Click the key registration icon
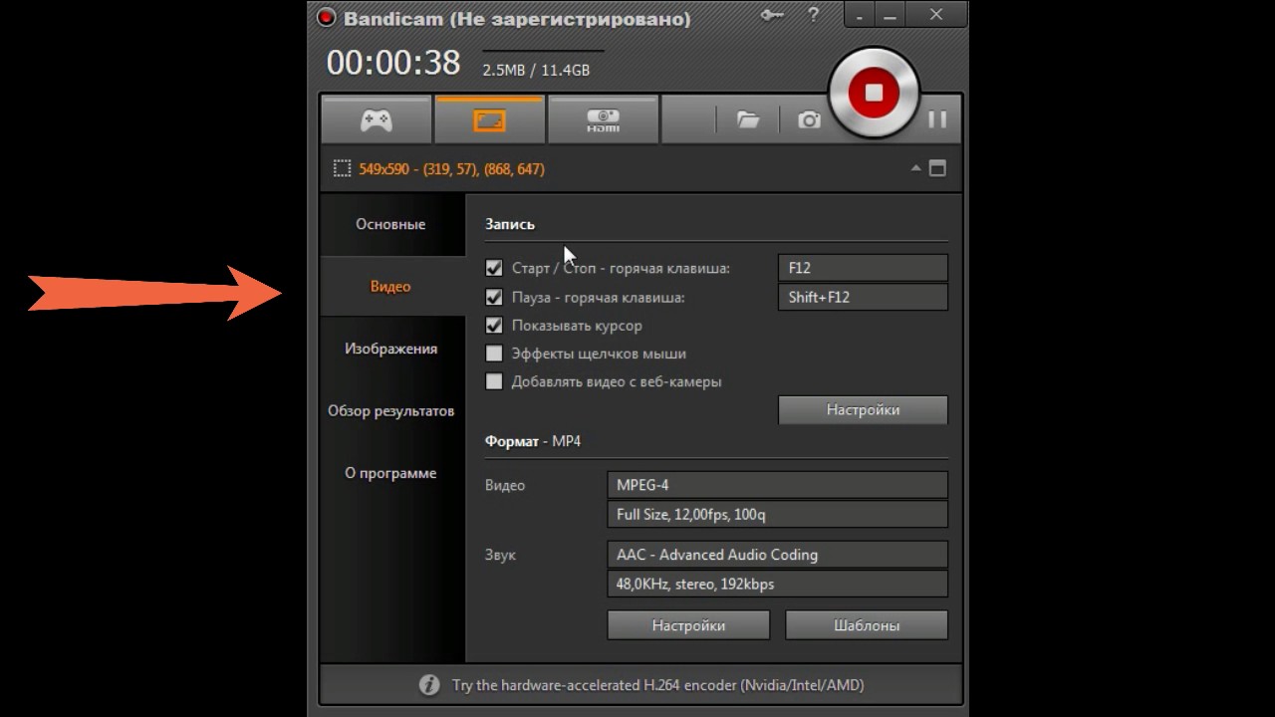 coord(772,15)
